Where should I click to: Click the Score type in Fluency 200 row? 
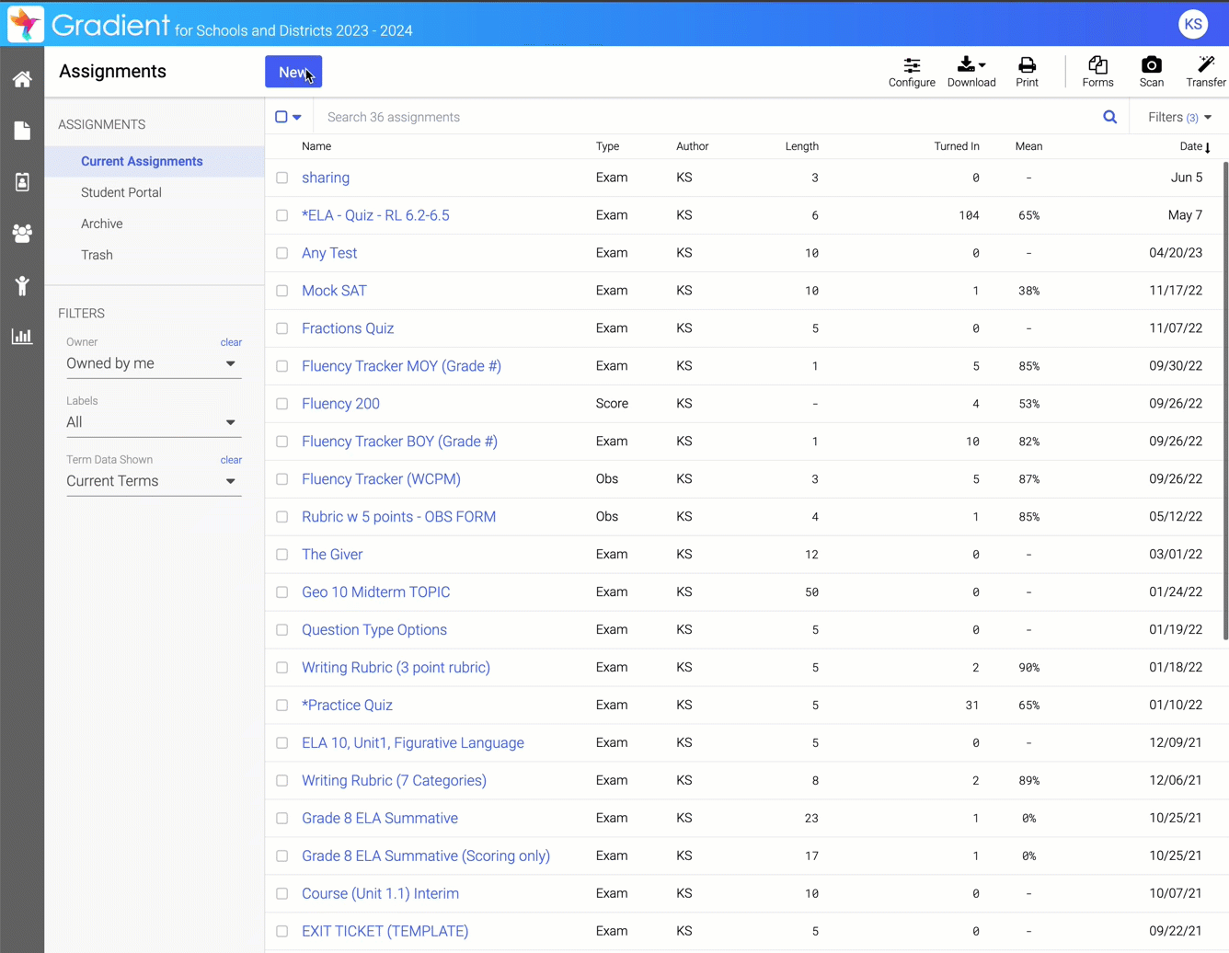point(612,404)
